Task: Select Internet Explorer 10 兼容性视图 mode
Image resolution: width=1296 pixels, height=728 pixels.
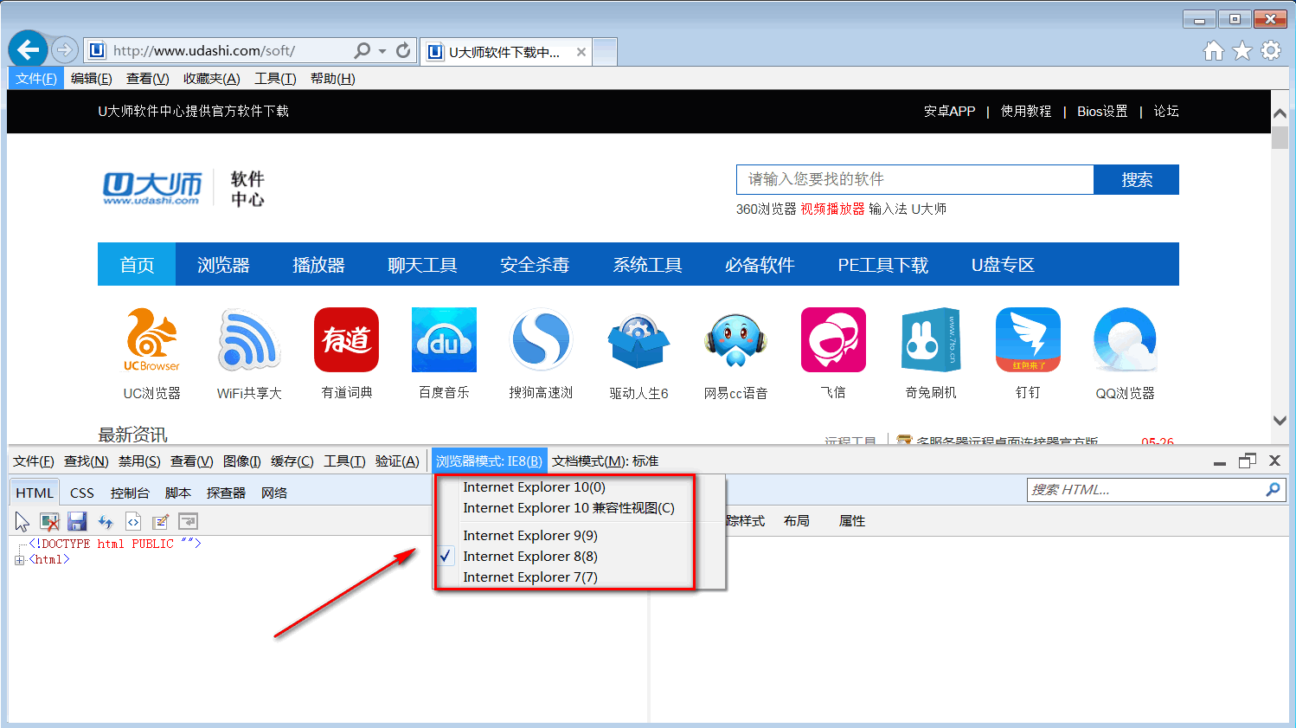Action: pos(568,508)
